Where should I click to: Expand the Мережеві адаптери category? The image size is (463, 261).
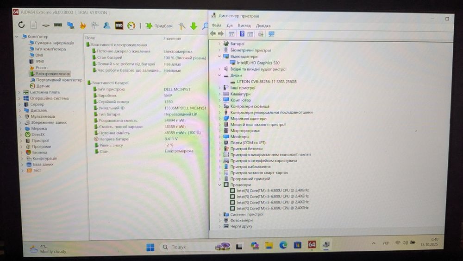(219, 119)
